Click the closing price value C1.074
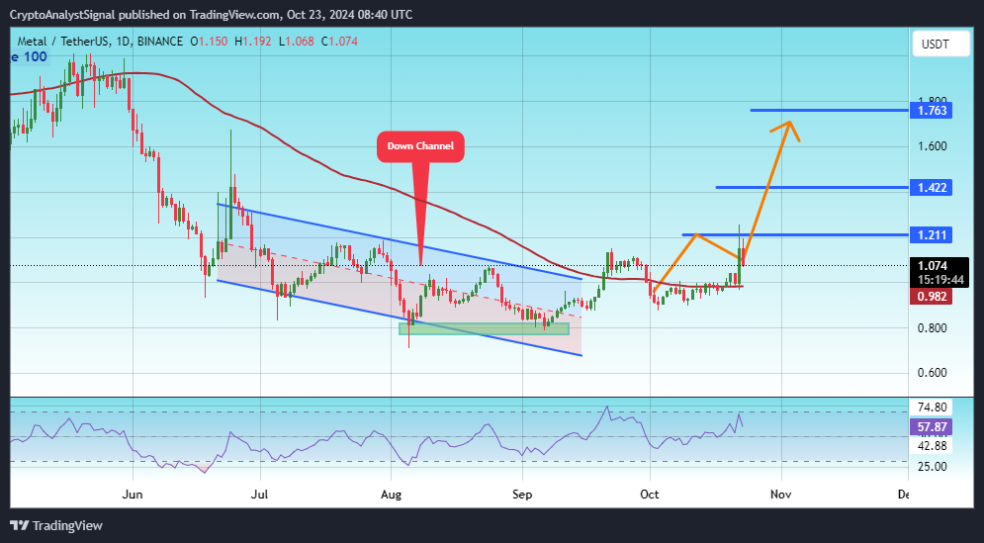Screen dimensions: 984x543 (x=339, y=42)
